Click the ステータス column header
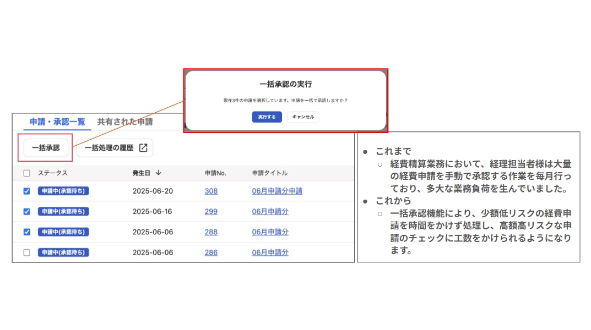Viewport: 591px width, 330px height. pos(53,173)
